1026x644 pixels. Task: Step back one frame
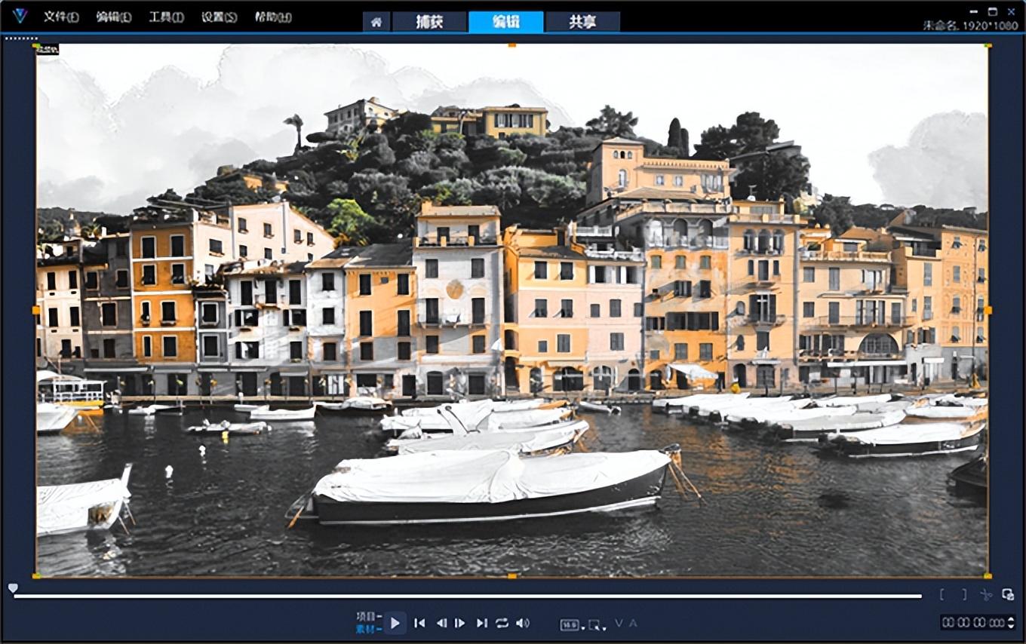441,623
